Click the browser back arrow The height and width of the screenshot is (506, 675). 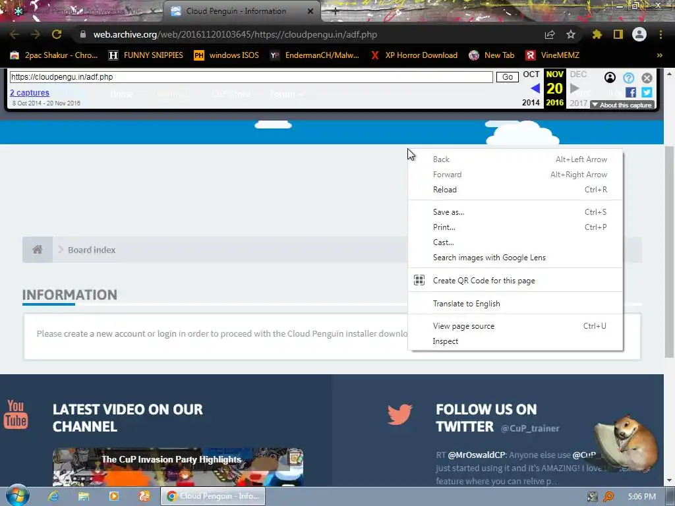pyautogui.click(x=15, y=34)
